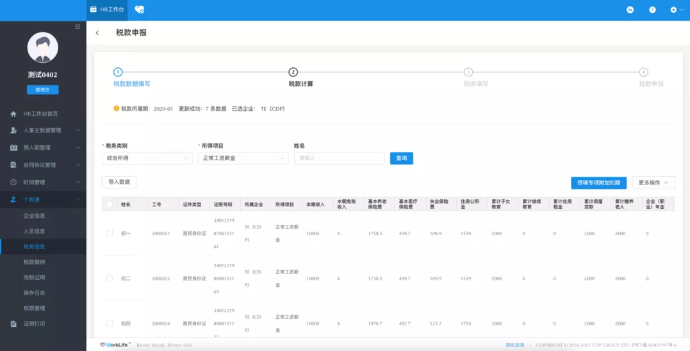Open the 所得项目 dropdown showing 正常工资薪金
Screen dimensions: 690x351
pyautogui.click(x=243, y=158)
